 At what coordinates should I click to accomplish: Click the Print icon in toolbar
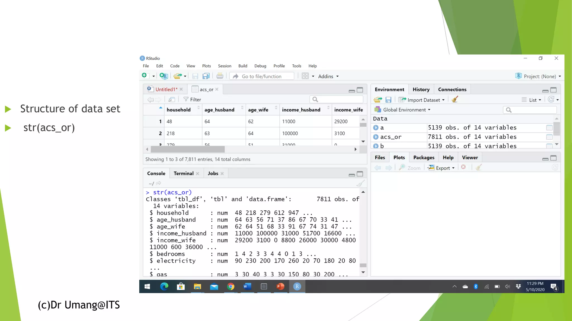220,76
